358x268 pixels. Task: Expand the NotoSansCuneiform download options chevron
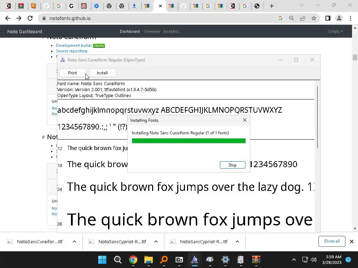(x=74, y=241)
